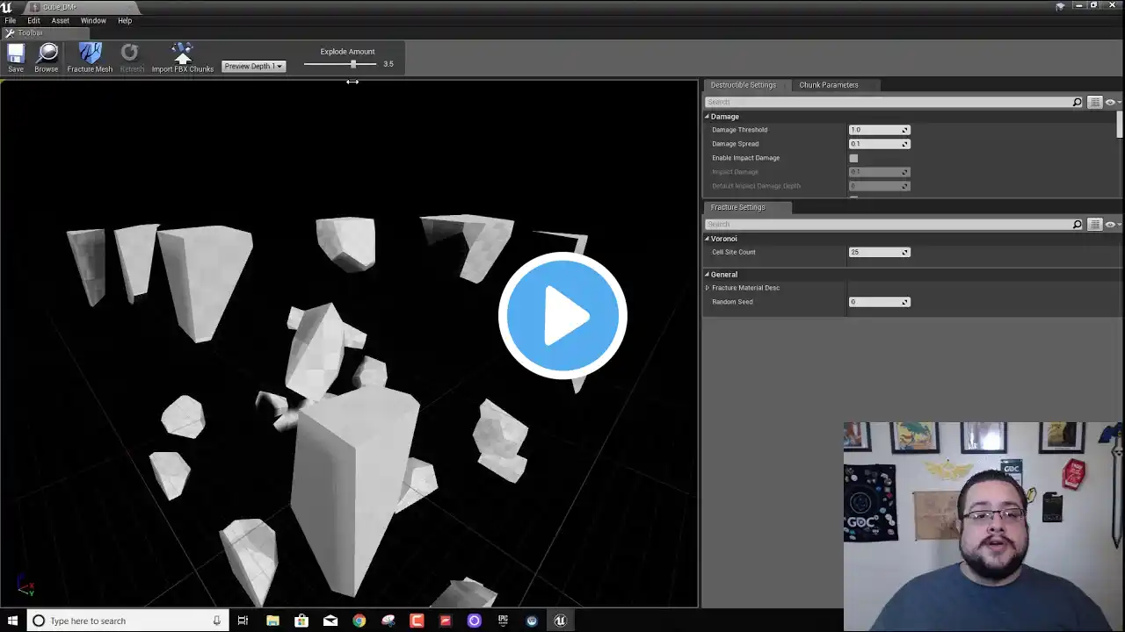
Task: Click the Import FBX Chunks icon
Action: (x=182, y=56)
